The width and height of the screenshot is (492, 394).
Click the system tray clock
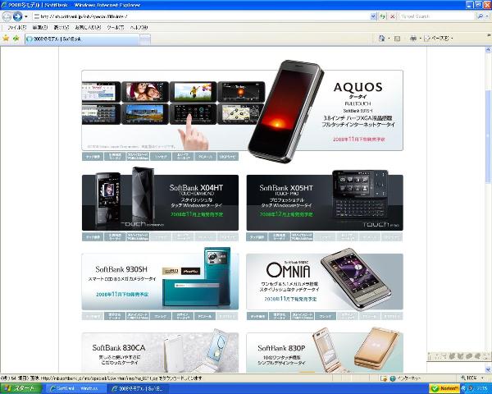484,388
